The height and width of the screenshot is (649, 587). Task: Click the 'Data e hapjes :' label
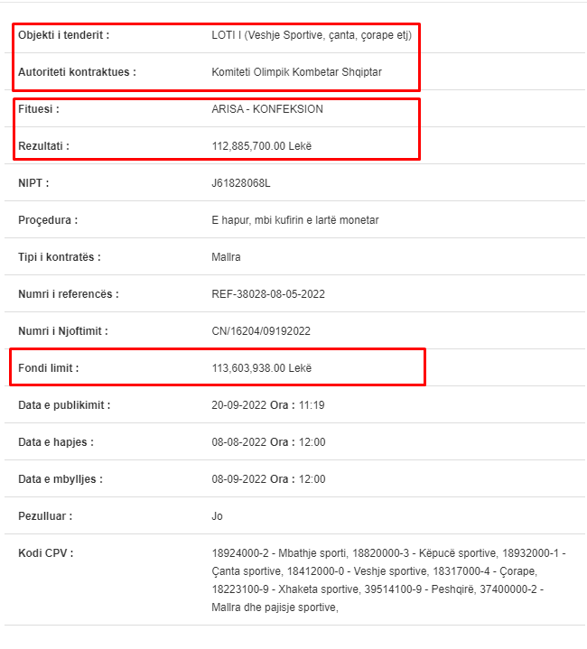click(x=56, y=442)
